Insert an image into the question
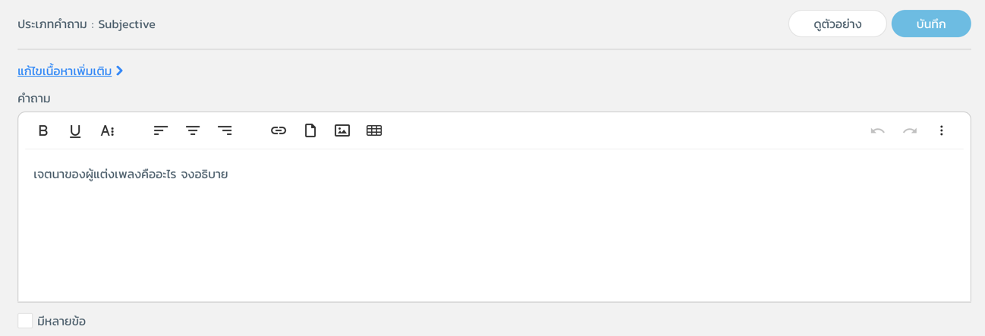985x336 pixels. (x=342, y=130)
